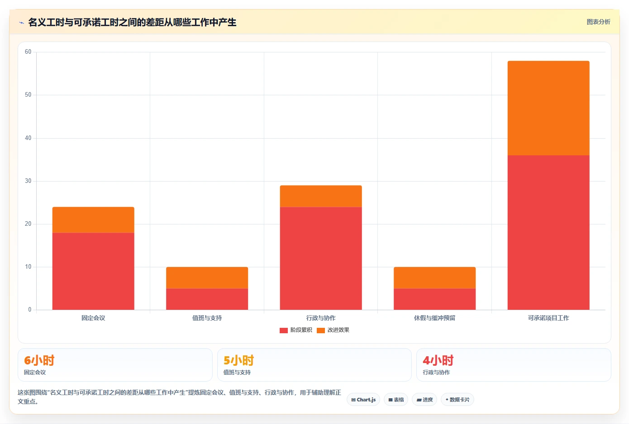Open the 6小时 固定会议 data card

[115, 365]
